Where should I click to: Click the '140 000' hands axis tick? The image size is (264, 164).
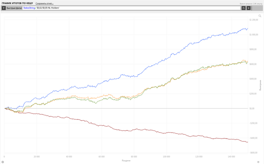(x=231, y=156)
